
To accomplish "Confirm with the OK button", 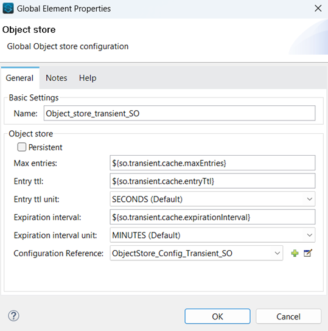I will [x=217, y=316].
